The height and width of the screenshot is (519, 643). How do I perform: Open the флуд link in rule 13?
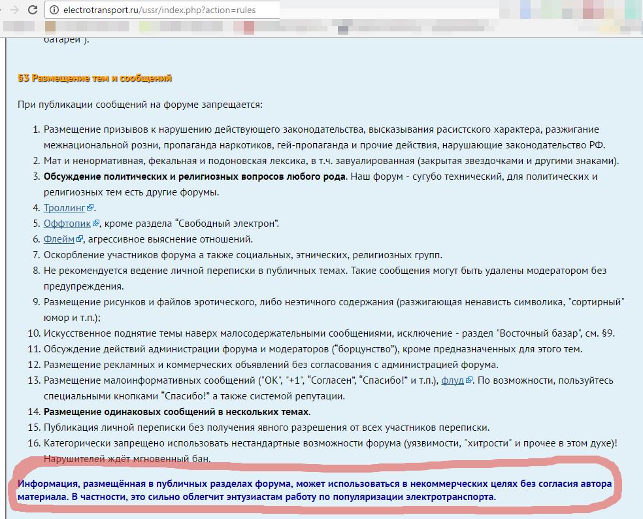click(452, 380)
